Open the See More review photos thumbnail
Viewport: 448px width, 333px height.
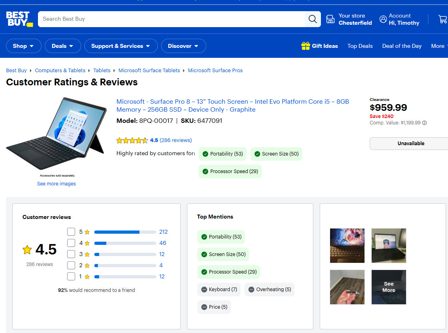click(388, 287)
